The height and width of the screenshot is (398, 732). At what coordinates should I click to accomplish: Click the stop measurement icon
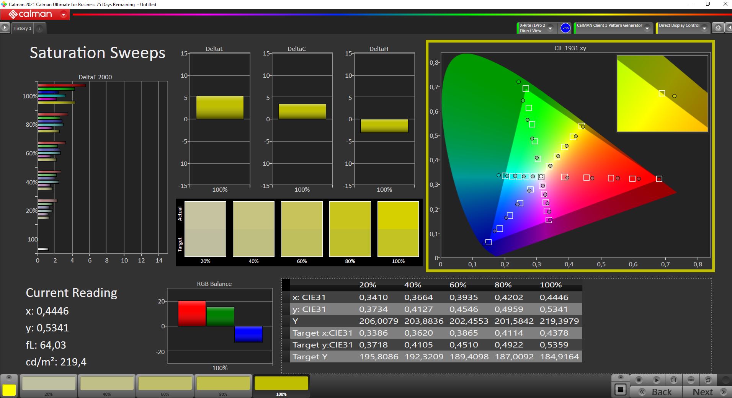tap(639, 380)
